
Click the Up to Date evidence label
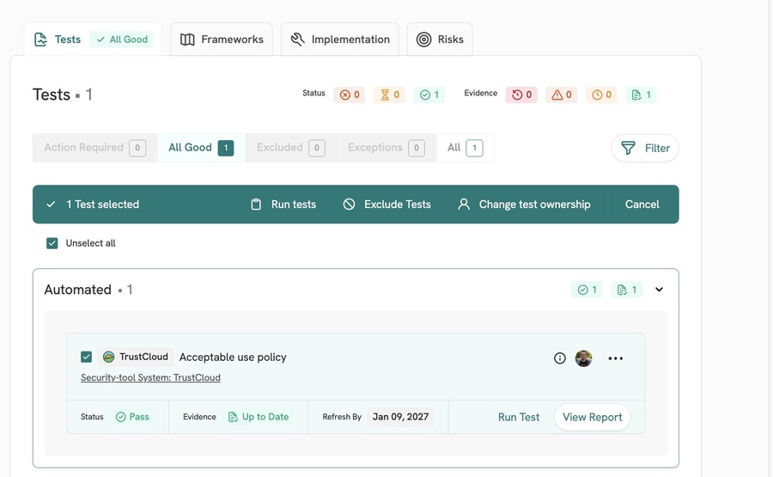(x=259, y=417)
